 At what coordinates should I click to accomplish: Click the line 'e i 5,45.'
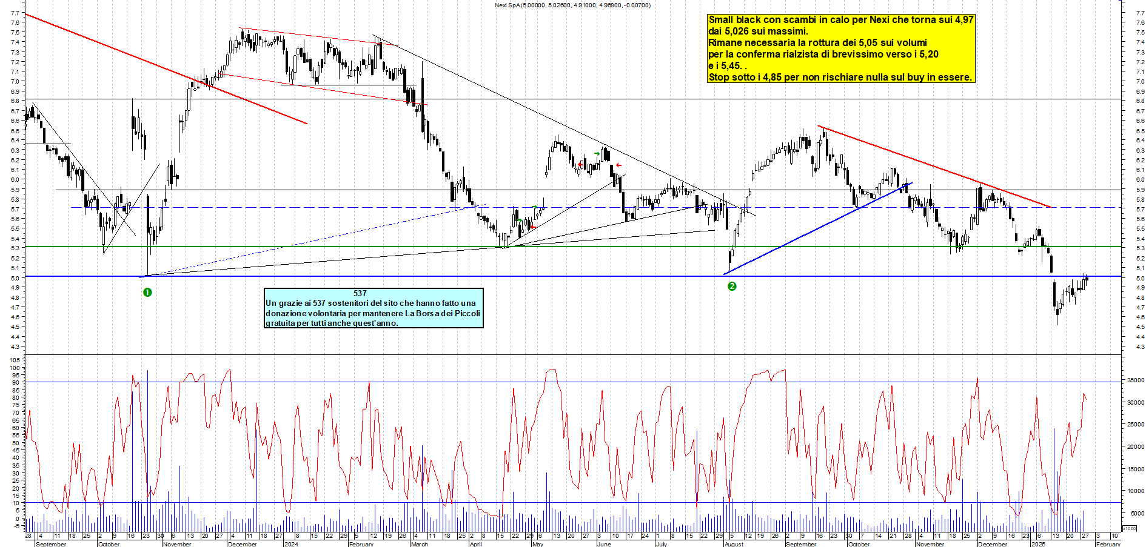coord(728,66)
